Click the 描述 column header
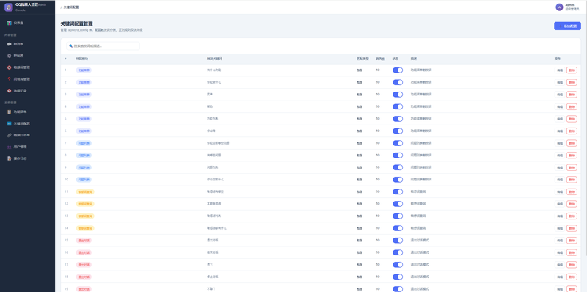 pyautogui.click(x=414, y=59)
